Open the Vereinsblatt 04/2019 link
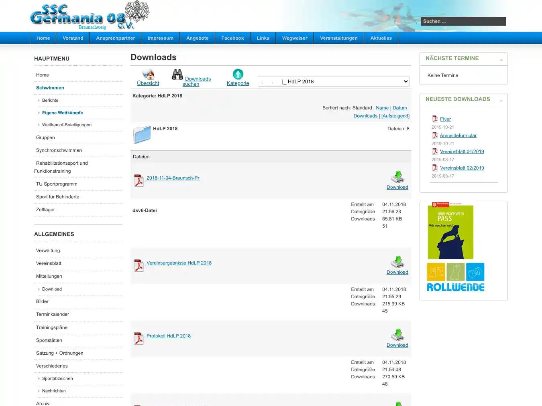This screenshot has width=542, height=406. pyautogui.click(x=462, y=151)
